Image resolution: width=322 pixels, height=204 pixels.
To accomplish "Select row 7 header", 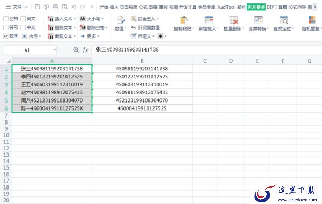I will click(x=6, y=116).
